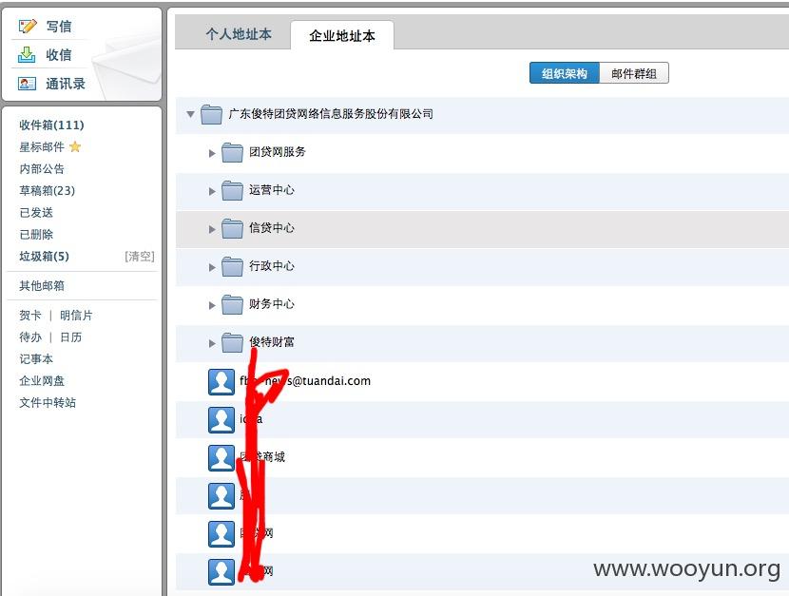This screenshot has height=596, width=789.
Task: Open the 日历 calendar link
Action: coord(70,337)
